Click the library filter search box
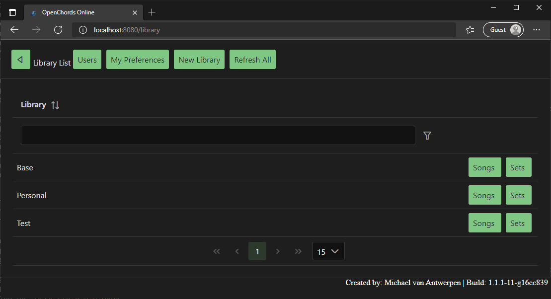This screenshot has height=299, width=551. pos(218,135)
